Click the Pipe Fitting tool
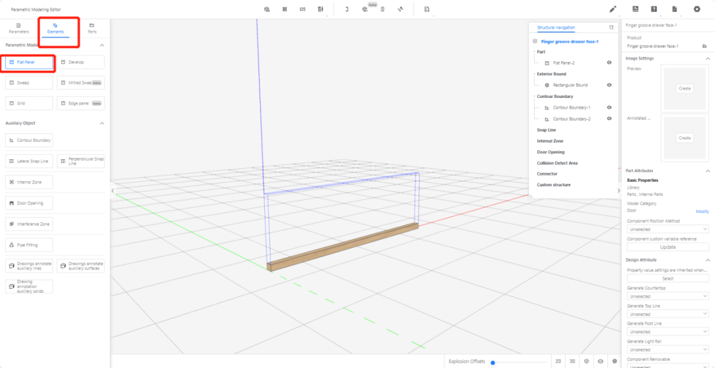The image size is (715, 368). point(29,245)
